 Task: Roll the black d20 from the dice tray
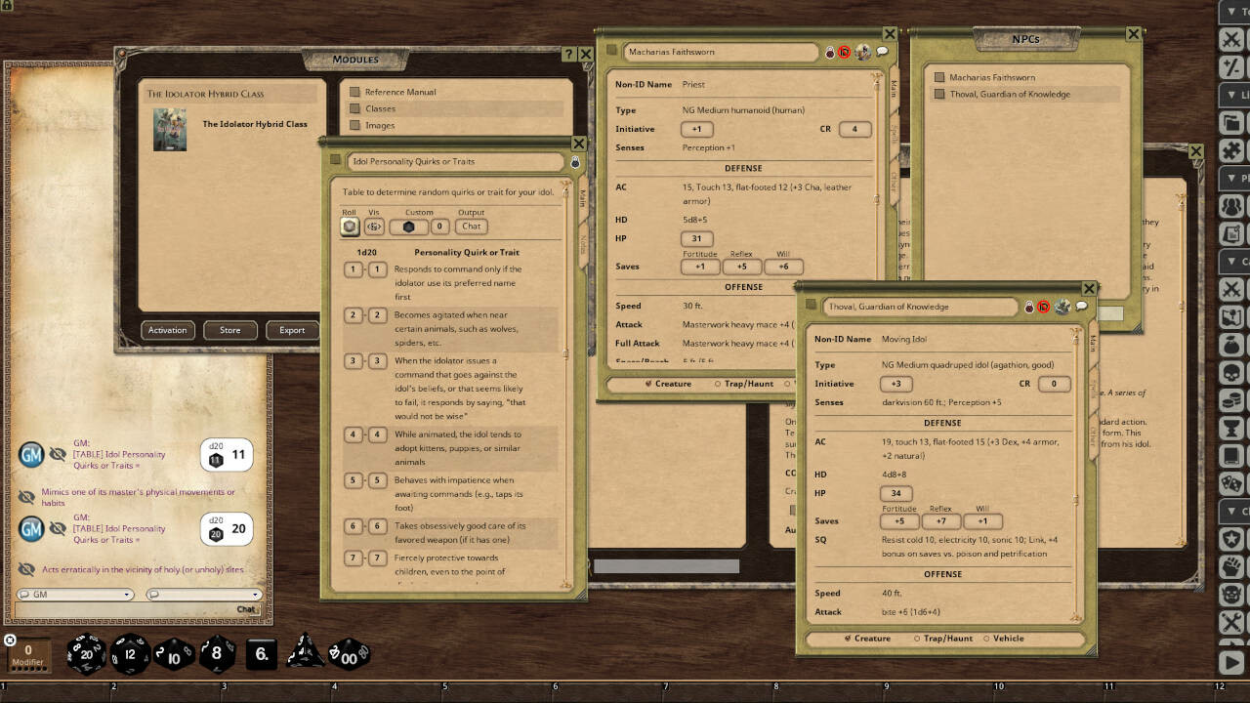click(86, 654)
